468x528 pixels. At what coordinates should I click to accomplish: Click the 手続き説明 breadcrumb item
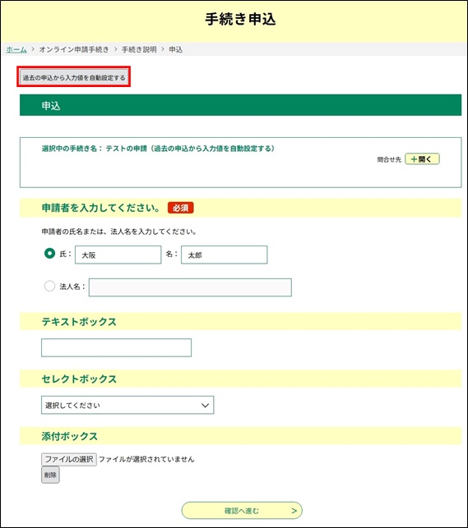tap(139, 49)
